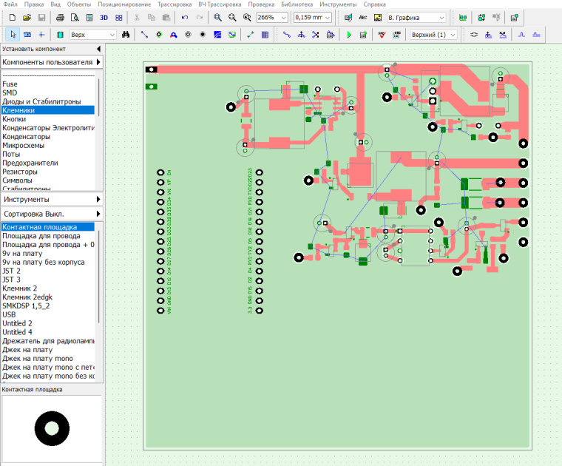Choose Площадка для провода component
Viewport: 562px width, 466px height.
[48, 236]
